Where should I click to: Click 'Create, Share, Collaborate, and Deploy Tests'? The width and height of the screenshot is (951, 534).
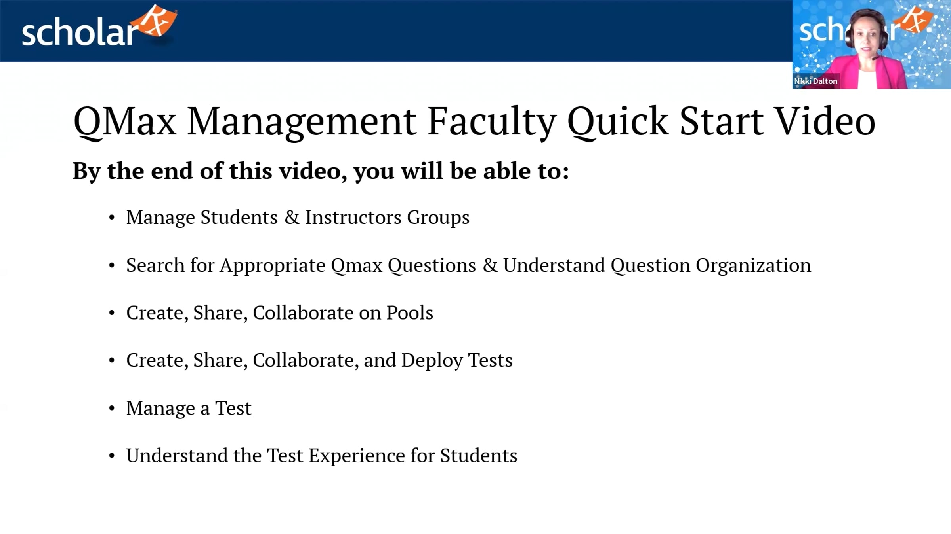pos(319,360)
